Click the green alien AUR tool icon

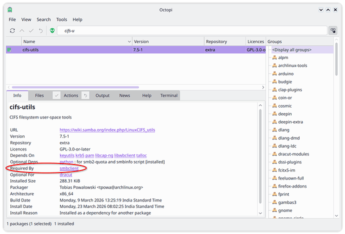tap(52, 30)
